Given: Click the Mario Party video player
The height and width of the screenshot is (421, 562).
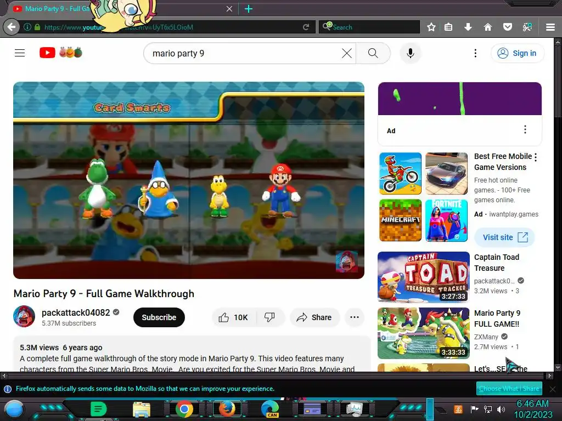Looking at the screenshot, I should click(x=189, y=180).
